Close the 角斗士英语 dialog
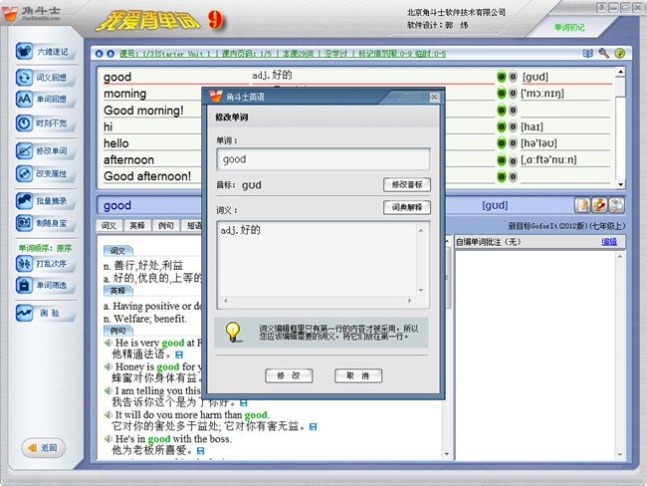This screenshot has width=647, height=486. (x=434, y=97)
